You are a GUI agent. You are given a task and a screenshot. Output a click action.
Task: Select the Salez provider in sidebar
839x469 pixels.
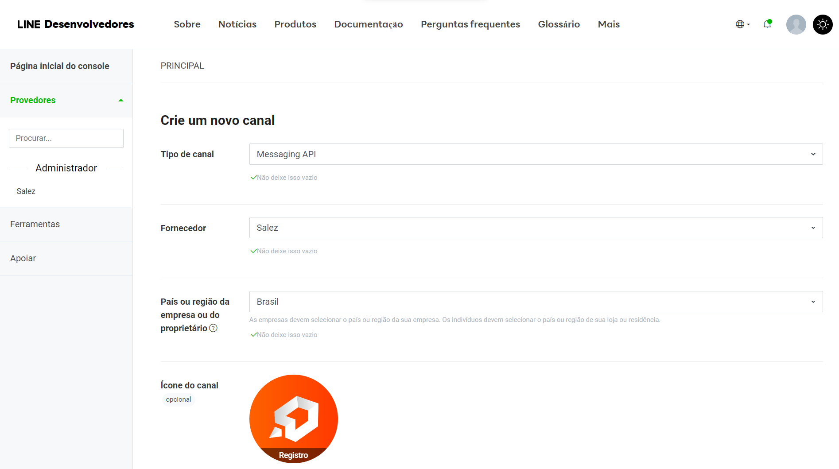26,191
